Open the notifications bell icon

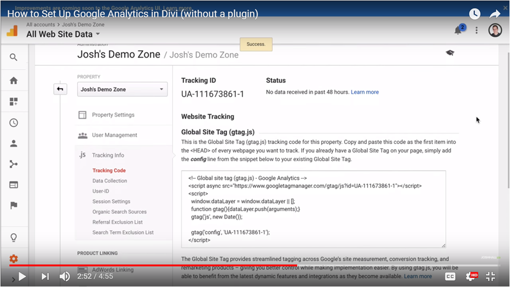point(458,30)
